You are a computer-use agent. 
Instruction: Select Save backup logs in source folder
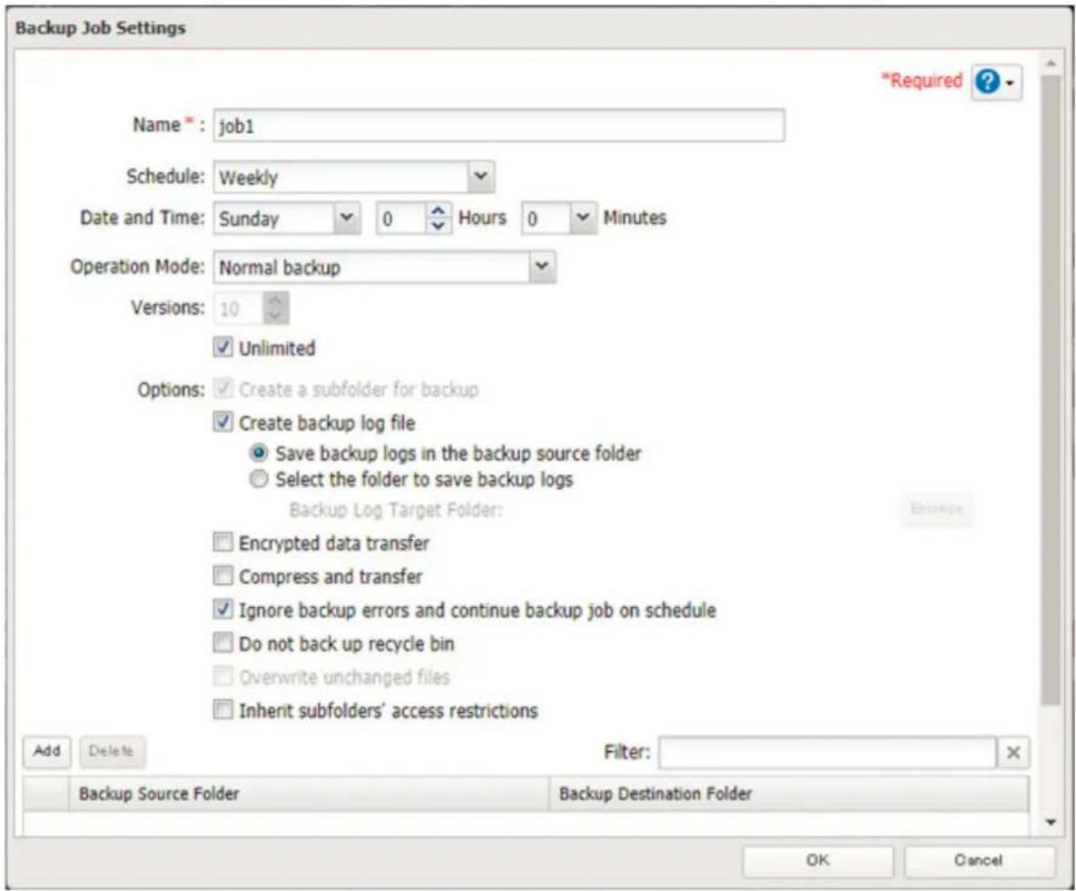click(x=258, y=453)
